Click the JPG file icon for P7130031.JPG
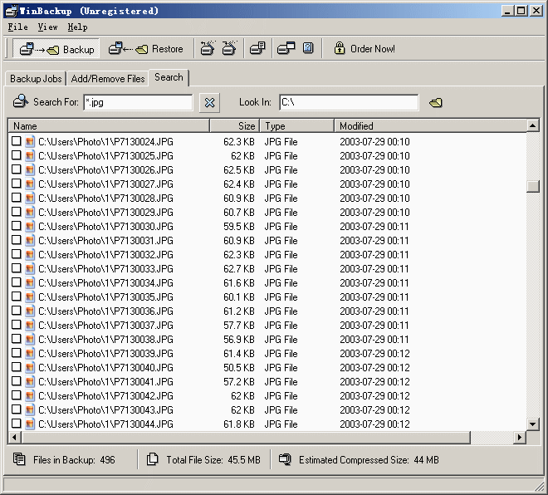This screenshot has width=548, height=495. tap(30, 240)
